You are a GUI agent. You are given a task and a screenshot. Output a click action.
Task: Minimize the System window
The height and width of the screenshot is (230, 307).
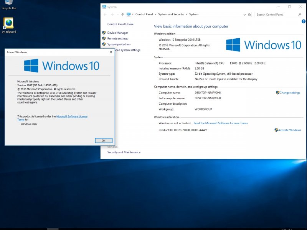click(279, 7)
